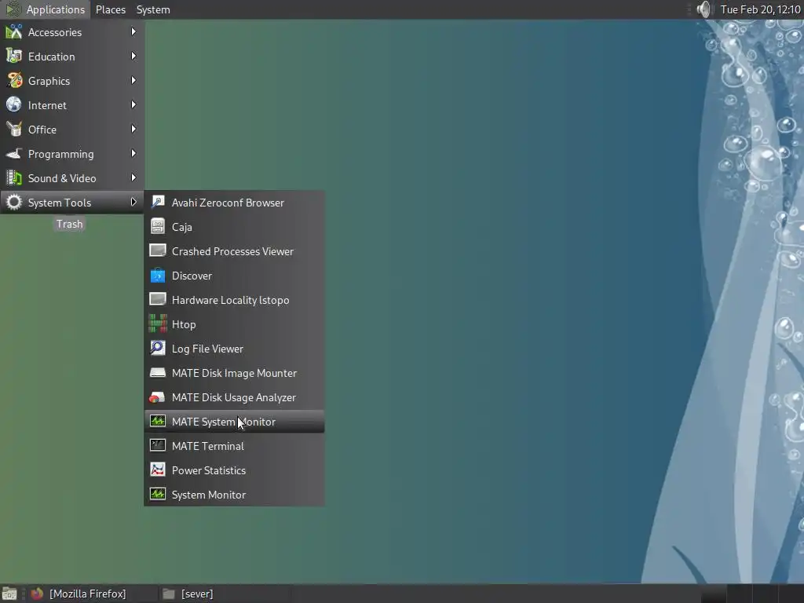Viewport: 804px width, 603px height.
Task: Expand the Graphics submenu arrow
Action: click(x=133, y=81)
